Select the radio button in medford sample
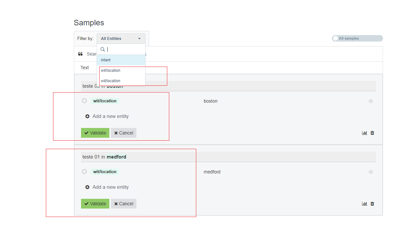 coord(84,172)
